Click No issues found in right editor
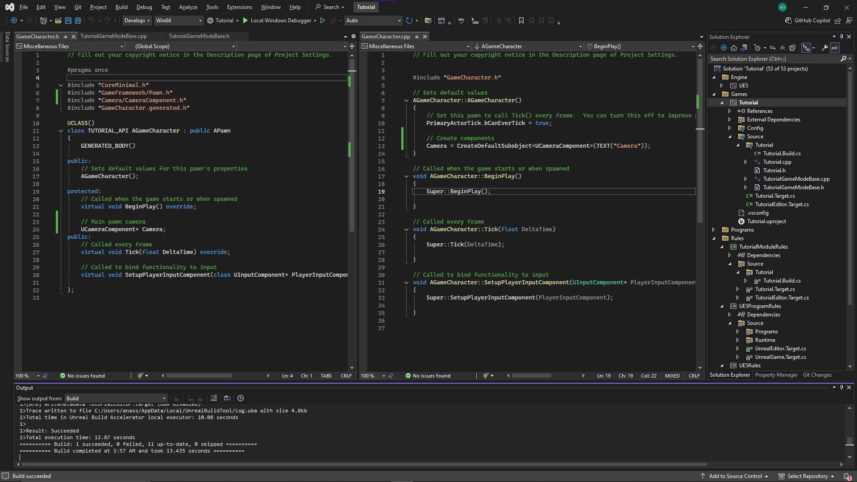This screenshot has height=482, width=857. click(x=428, y=376)
